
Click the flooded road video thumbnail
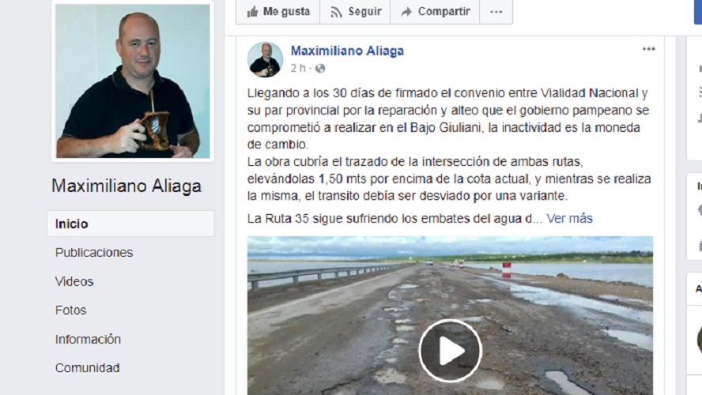tap(450, 315)
